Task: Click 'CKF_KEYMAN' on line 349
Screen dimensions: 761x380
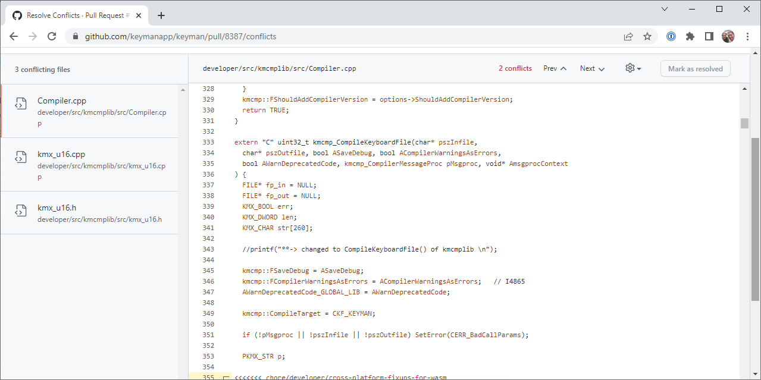Action: point(352,313)
